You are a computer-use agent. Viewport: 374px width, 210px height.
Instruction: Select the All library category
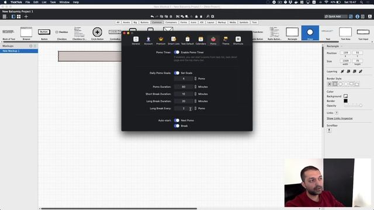click(x=118, y=22)
